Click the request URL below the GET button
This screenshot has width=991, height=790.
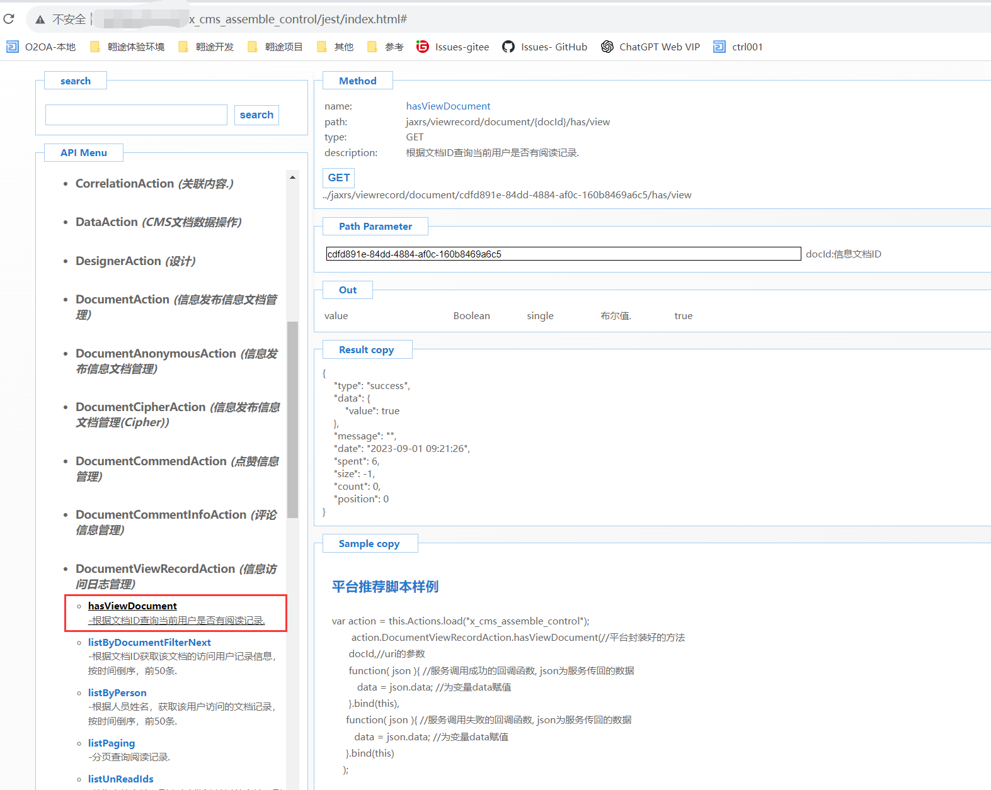coord(507,195)
